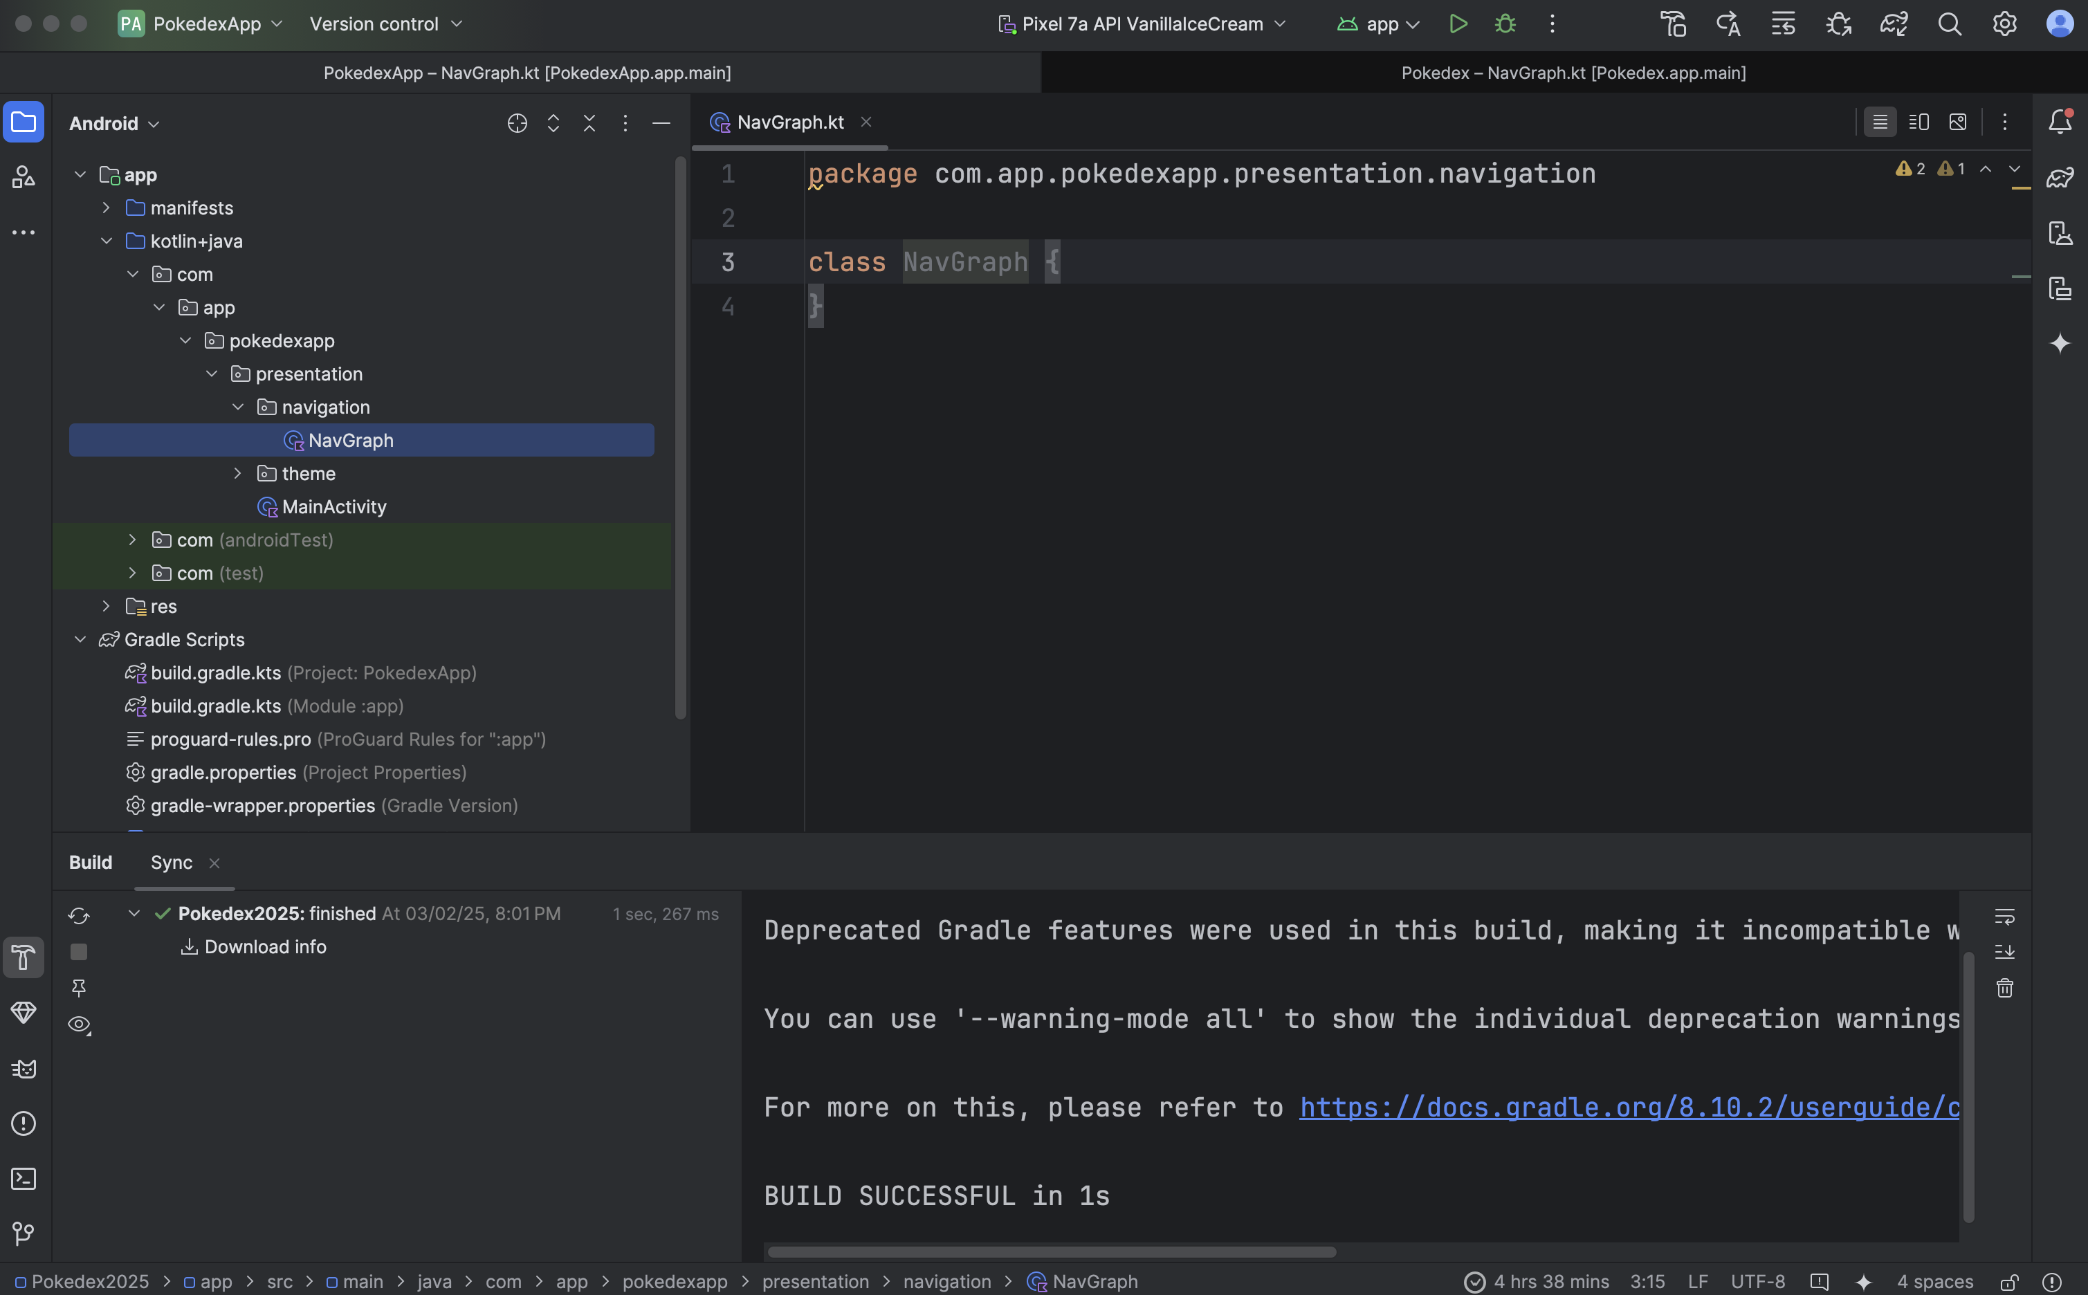The image size is (2088, 1295).
Task: Switch editor to Split view mode
Action: point(1918,122)
